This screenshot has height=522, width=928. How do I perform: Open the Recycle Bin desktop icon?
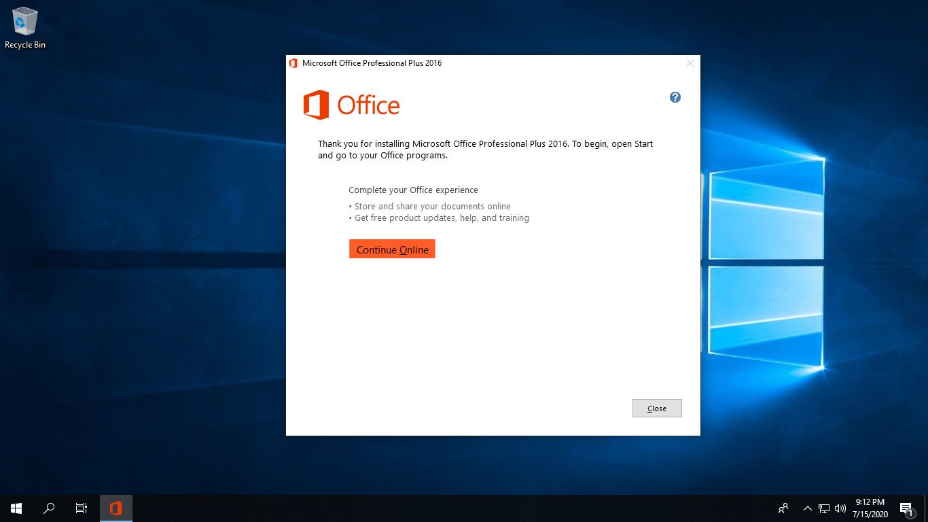click(25, 27)
